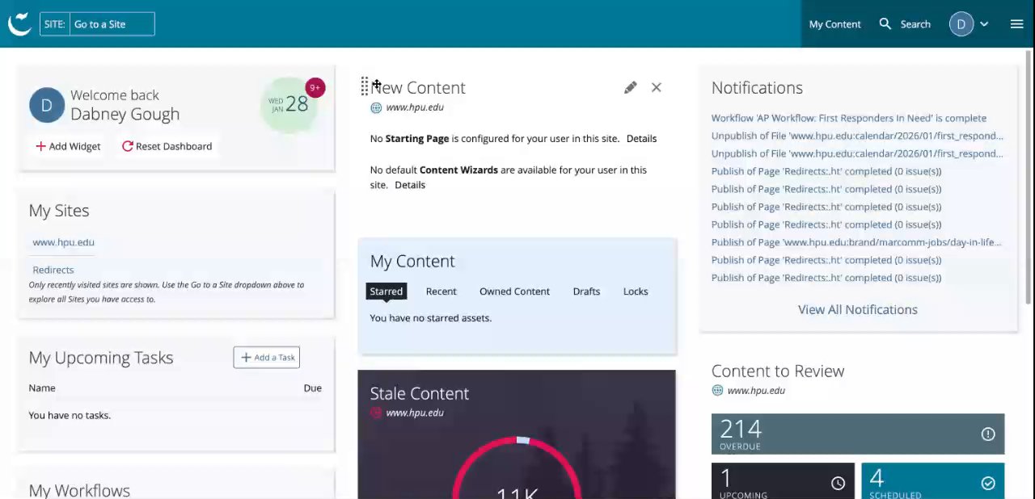Click the globe icon in New Content

point(376,107)
